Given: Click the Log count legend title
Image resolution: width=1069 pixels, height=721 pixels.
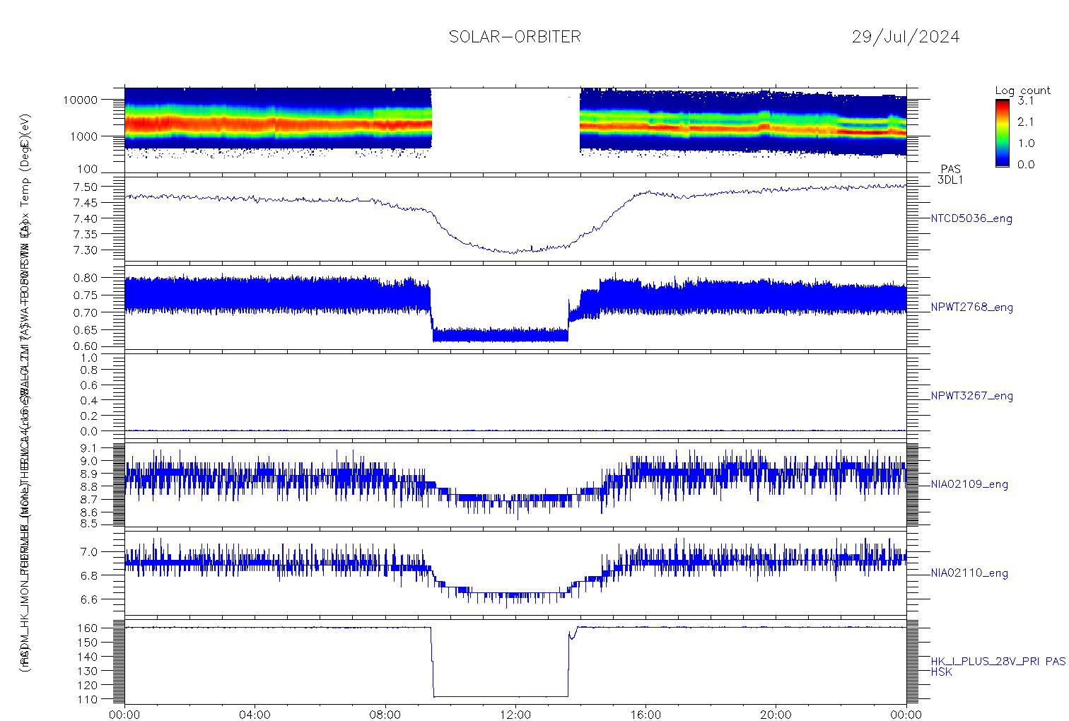Looking at the screenshot, I should [x=1022, y=90].
